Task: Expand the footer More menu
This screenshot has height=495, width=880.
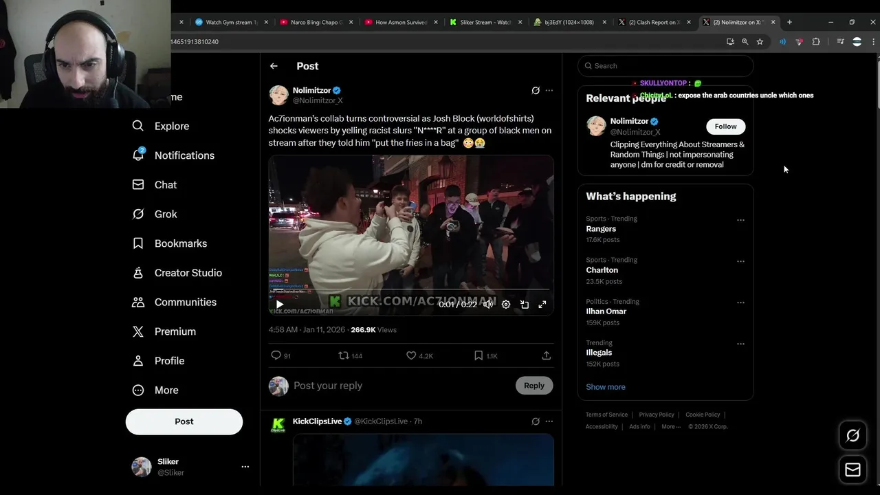Action: click(671, 426)
